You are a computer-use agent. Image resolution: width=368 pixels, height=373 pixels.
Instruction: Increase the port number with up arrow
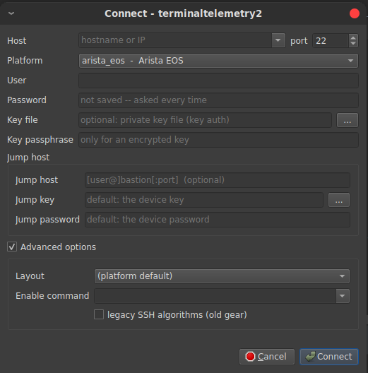pyautogui.click(x=353, y=37)
